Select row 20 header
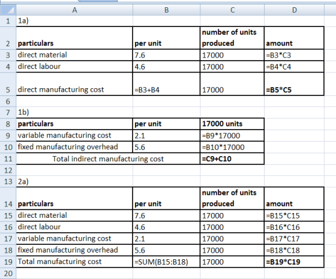The image size is (336, 279). click(x=8, y=273)
